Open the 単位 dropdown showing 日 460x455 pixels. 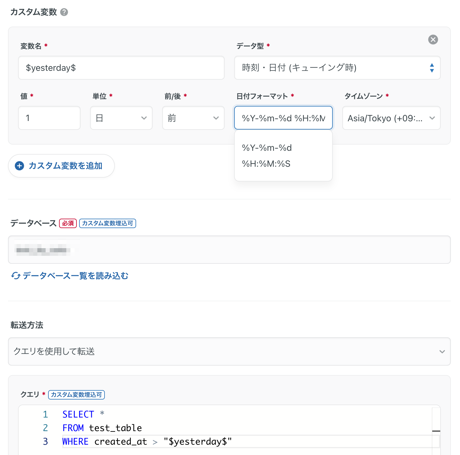point(121,118)
